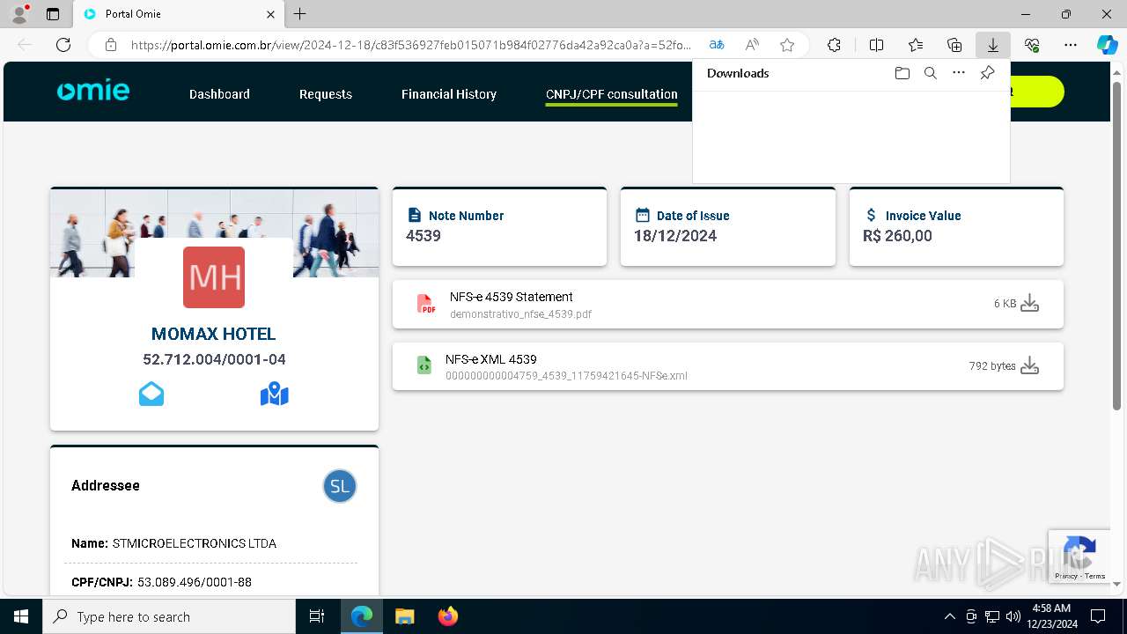Open tab actions menu
The height and width of the screenshot is (634, 1127).
[53, 14]
